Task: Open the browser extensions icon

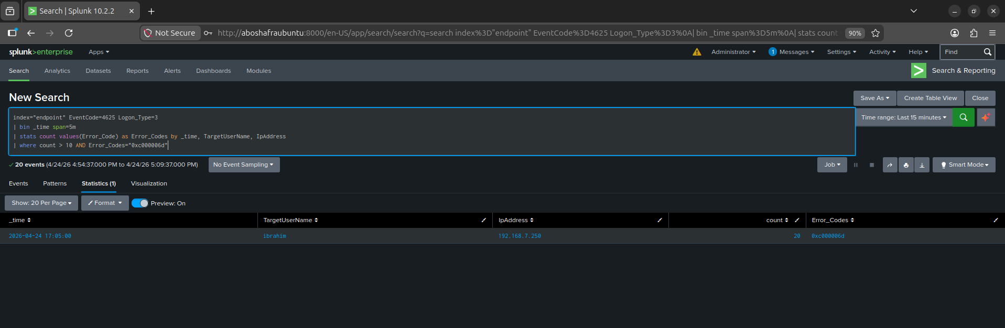Action: (974, 33)
